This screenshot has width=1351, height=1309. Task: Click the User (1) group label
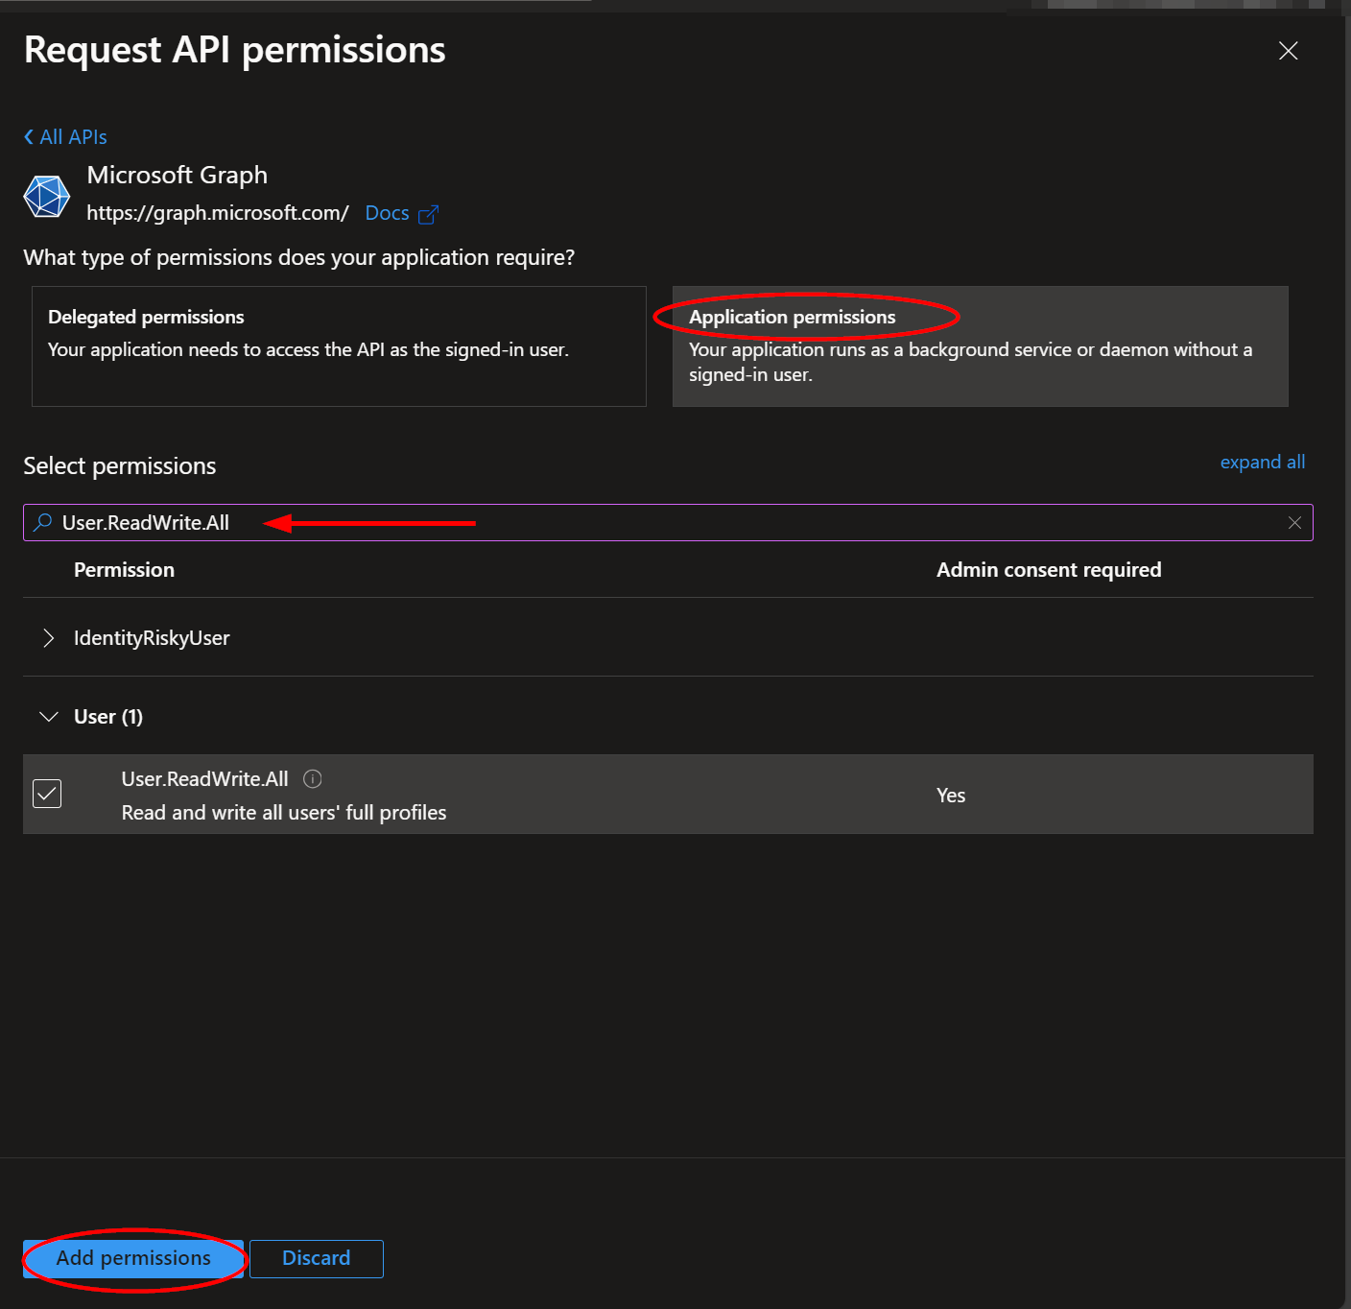(x=108, y=717)
